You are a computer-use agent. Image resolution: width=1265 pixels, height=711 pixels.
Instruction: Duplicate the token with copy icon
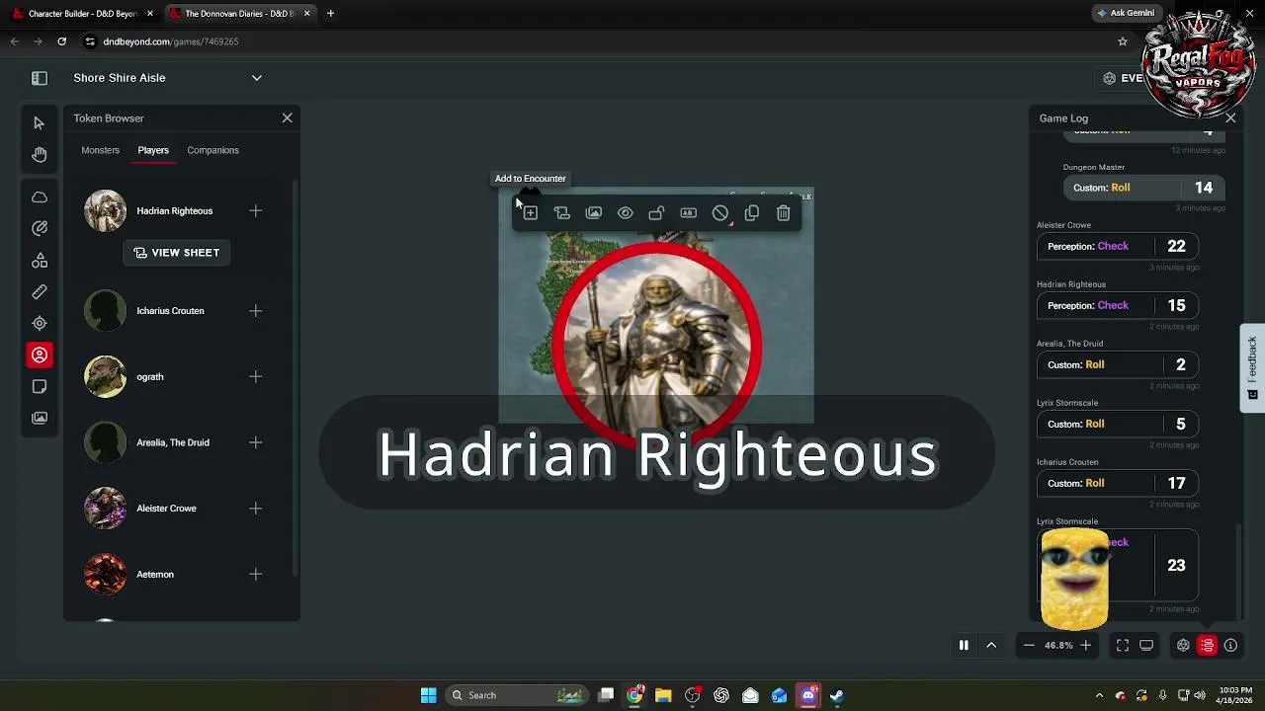coord(752,213)
